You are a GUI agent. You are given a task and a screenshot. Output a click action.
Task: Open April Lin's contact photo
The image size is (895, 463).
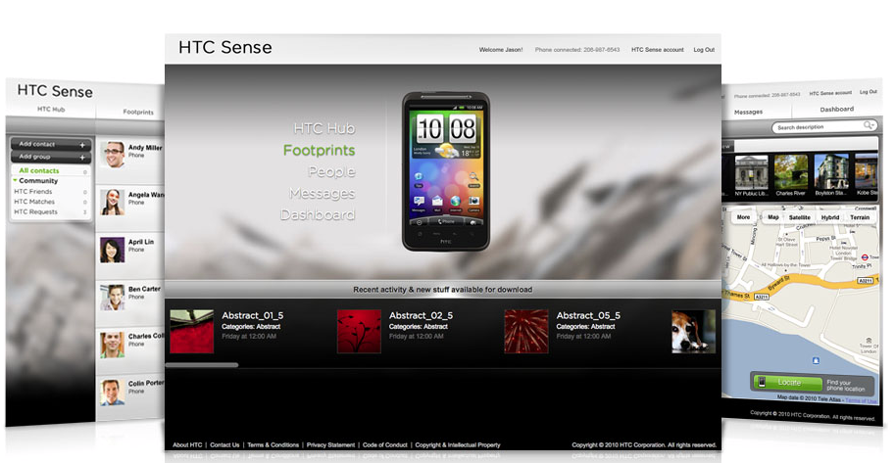coord(113,250)
